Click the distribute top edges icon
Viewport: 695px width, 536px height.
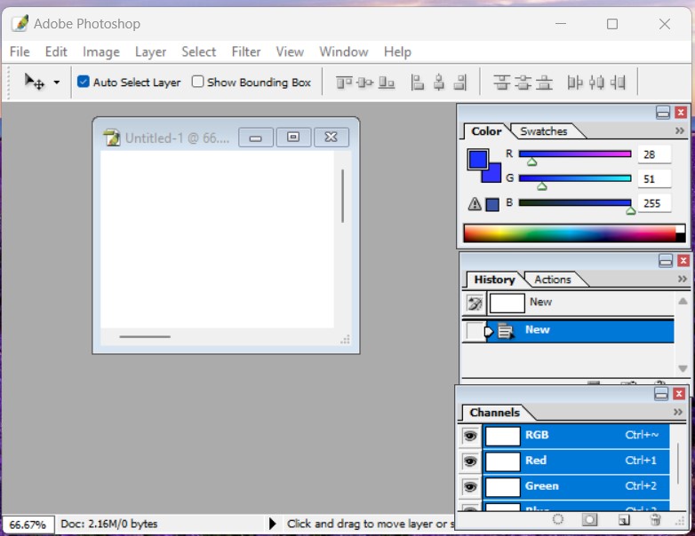tap(501, 83)
